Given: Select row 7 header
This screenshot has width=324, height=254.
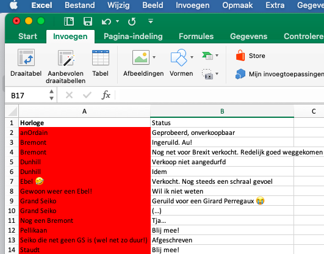Looking at the screenshot, I should coord(12,181).
